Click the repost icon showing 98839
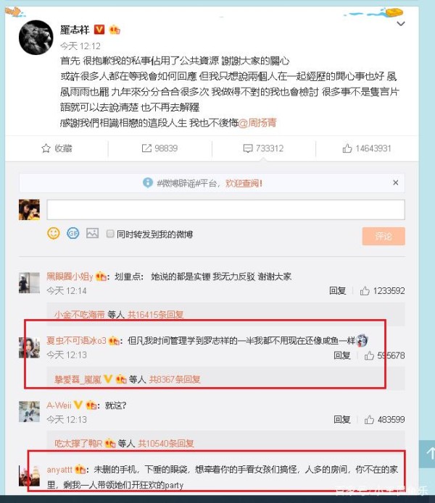The height and width of the screenshot is (503, 435). (x=146, y=148)
